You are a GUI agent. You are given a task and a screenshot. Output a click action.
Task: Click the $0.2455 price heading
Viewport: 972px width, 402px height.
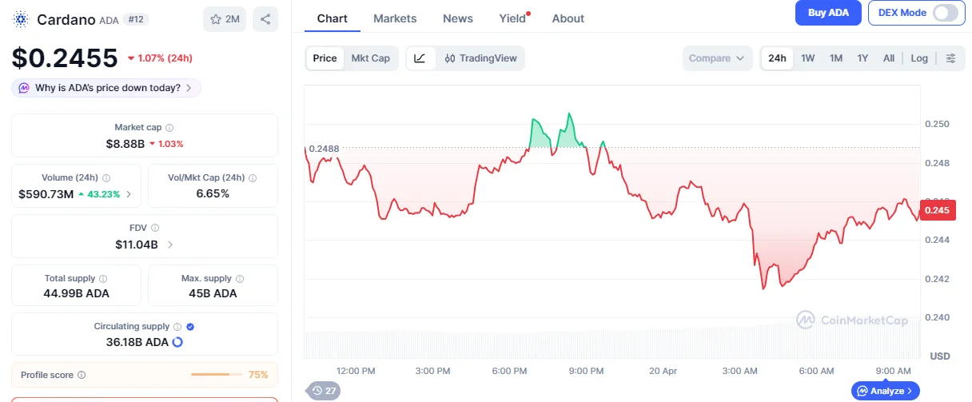coord(64,57)
